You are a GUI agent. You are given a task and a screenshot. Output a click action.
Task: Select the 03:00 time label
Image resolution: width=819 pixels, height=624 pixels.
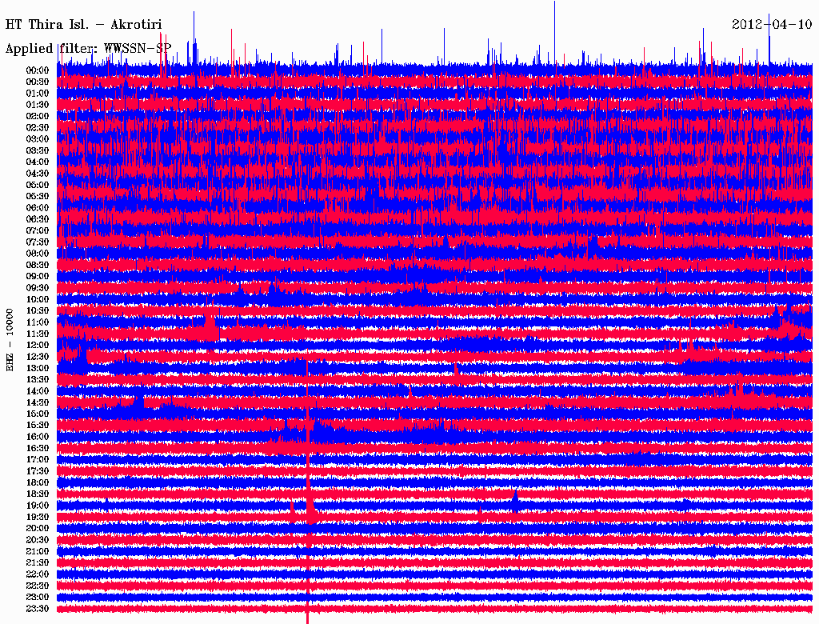coord(38,139)
